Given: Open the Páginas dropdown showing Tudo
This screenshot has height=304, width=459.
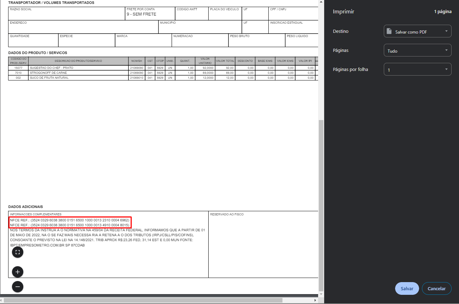Looking at the screenshot, I should click(418, 50).
